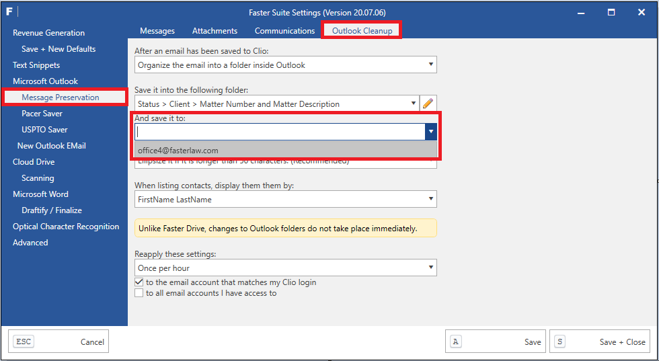Go to Advanced settings
The width and height of the screenshot is (659, 361).
(30, 243)
